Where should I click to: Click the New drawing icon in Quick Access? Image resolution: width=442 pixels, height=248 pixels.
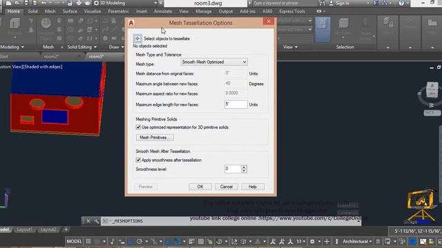pyautogui.click(x=8, y=3)
